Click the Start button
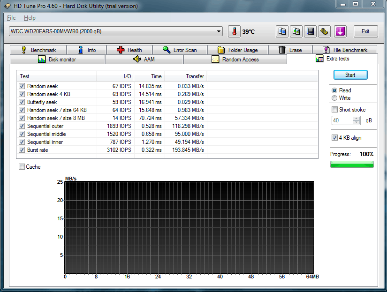Viewport: 387px width, 292px height. pos(350,75)
